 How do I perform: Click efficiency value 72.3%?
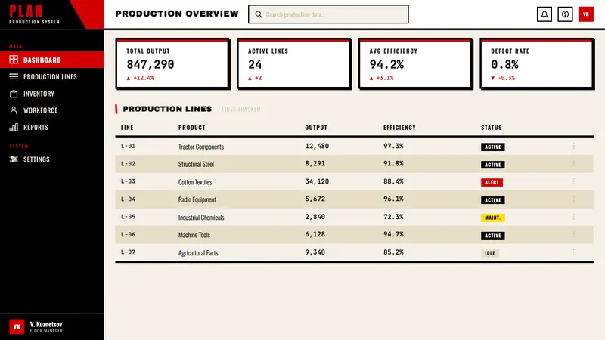coord(393,217)
